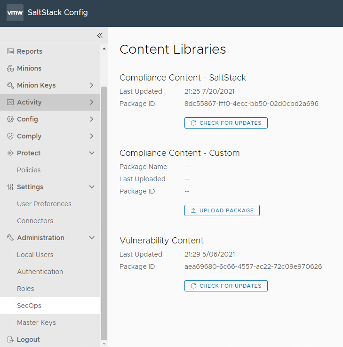The image size is (343, 347).
Task: Collapse the Protect section chevron
Action: (x=92, y=153)
